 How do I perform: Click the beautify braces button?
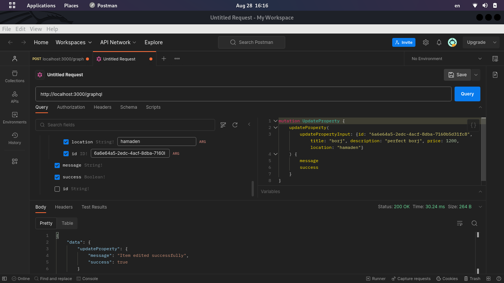pyautogui.click(x=473, y=125)
